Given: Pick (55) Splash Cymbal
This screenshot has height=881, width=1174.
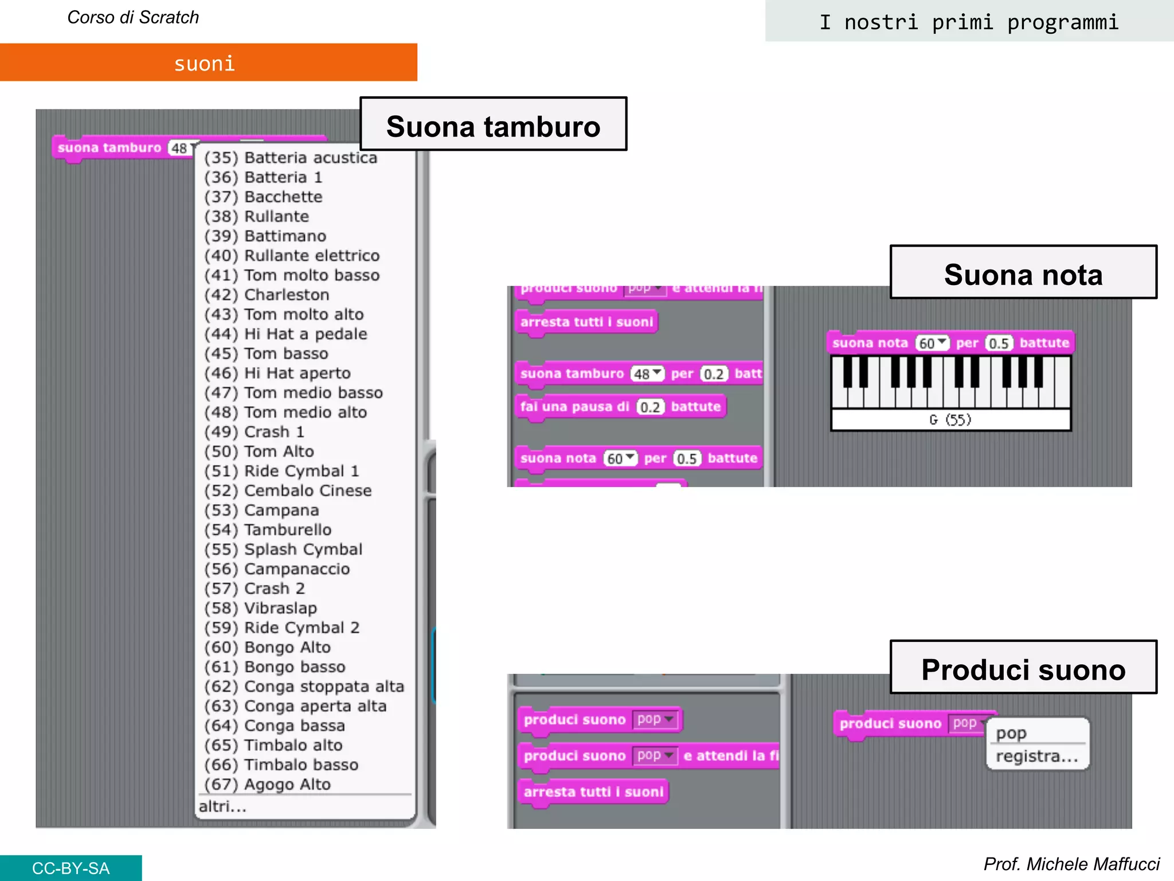Looking at the screenshot, I should (x=283, y=549).
